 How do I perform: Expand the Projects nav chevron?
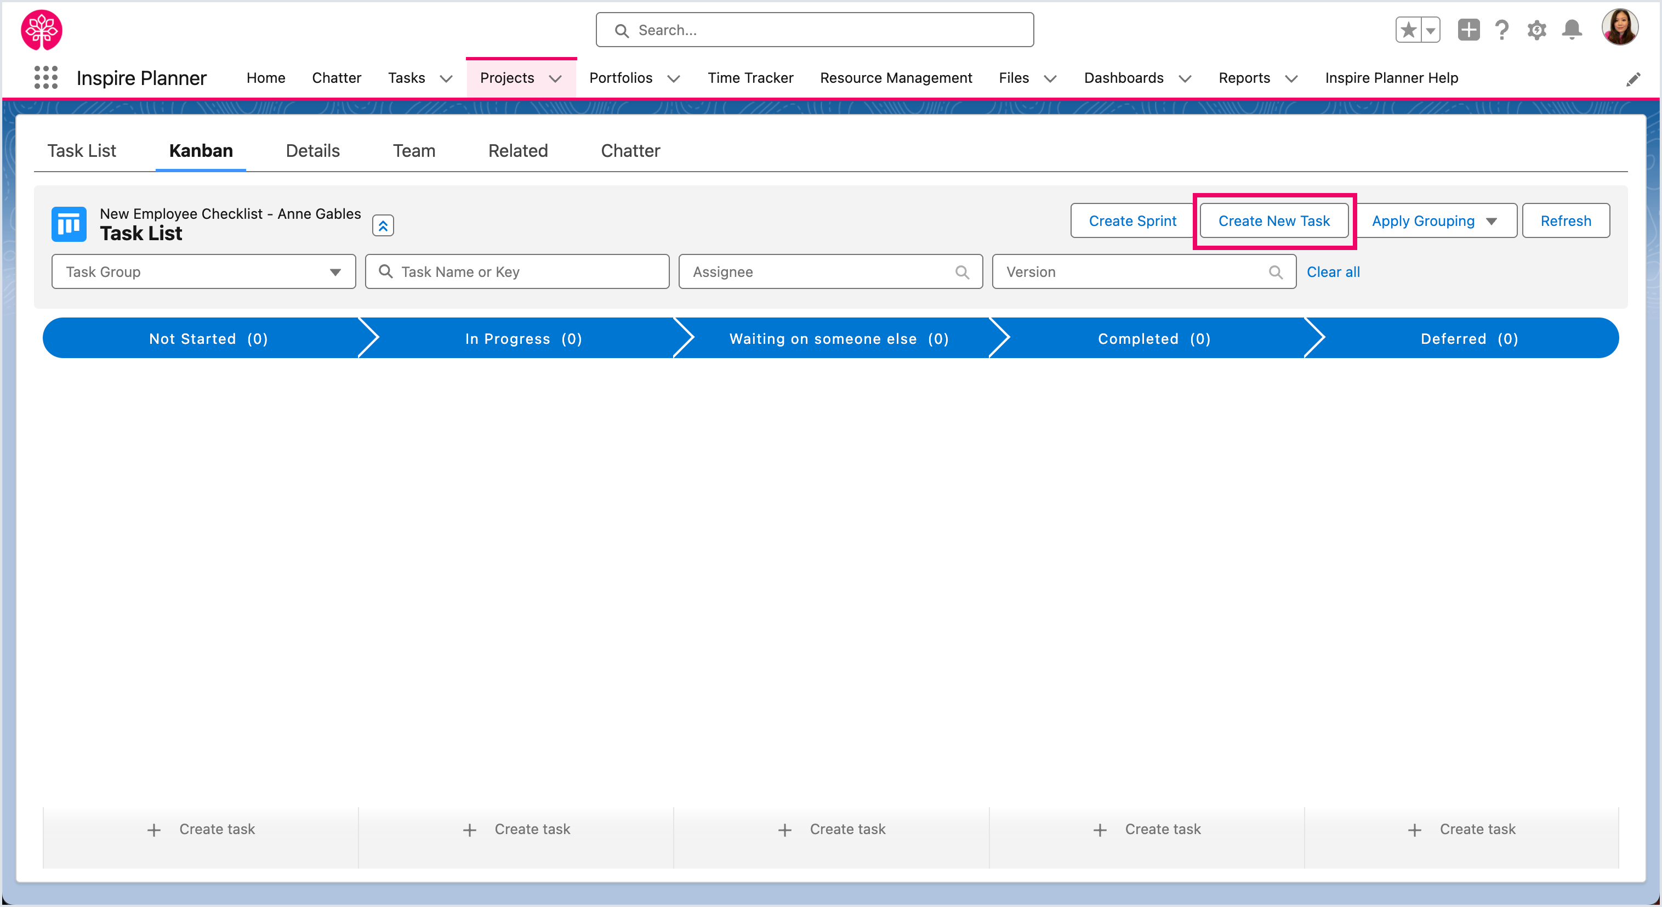pyautogui.click(x=555, y=79)
